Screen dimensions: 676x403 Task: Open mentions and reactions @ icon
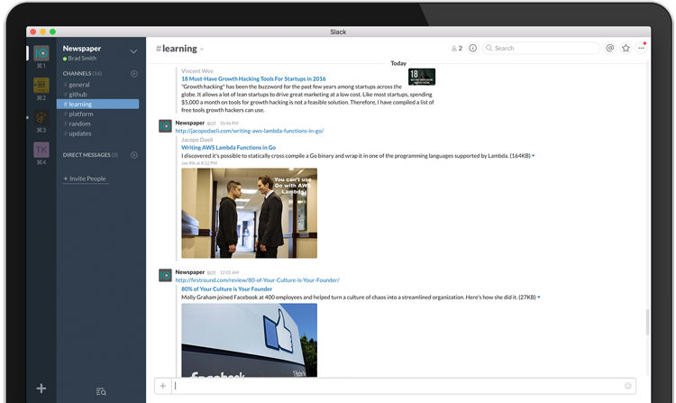tap(609, 49)
